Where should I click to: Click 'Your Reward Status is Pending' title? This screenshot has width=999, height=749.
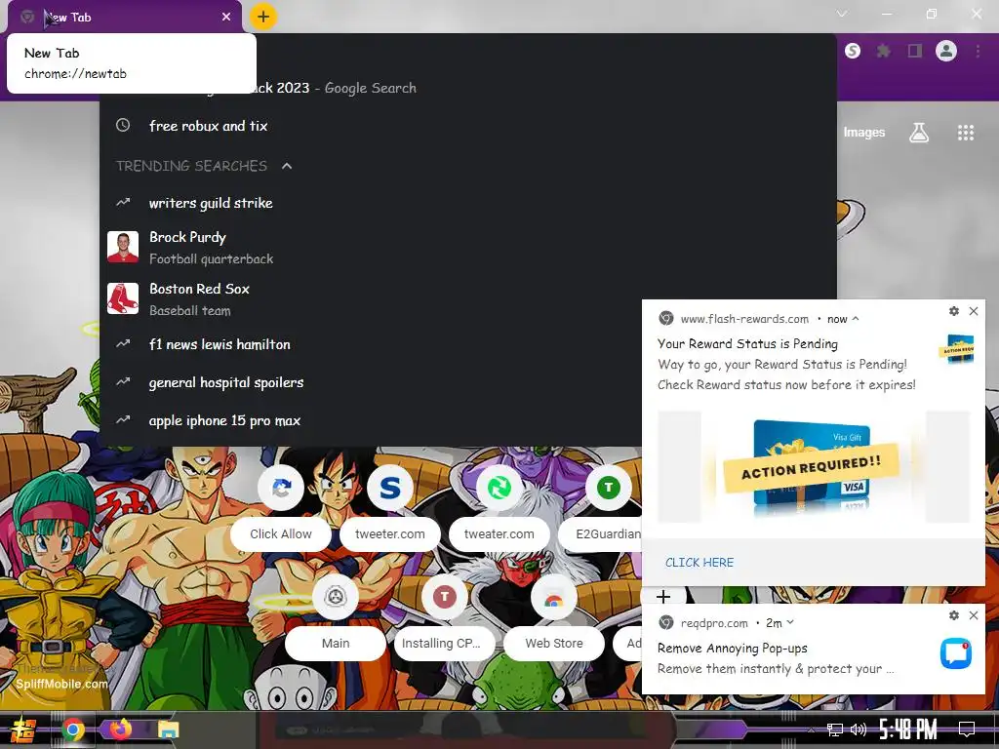tap(747, 344)
